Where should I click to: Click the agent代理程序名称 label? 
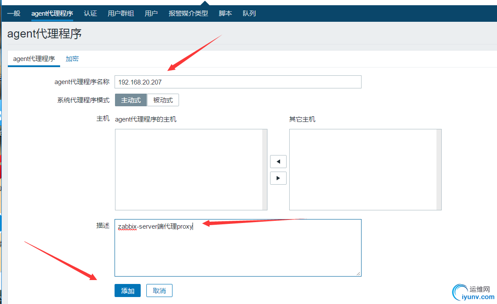point(82,82)
